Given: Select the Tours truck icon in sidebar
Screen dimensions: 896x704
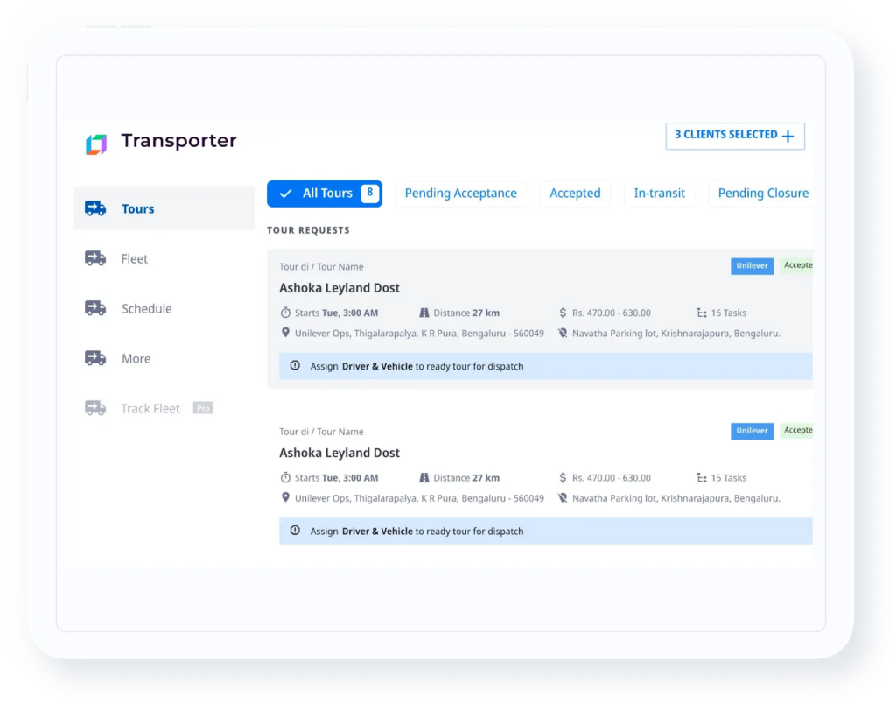Looking at the screenshot, I should (x=96, y=208).
